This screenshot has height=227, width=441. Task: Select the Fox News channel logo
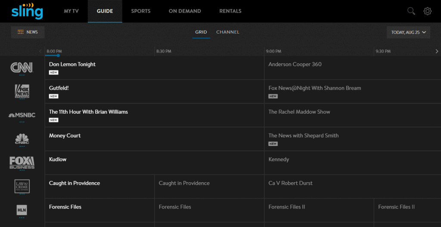click(x=22, y=91)
